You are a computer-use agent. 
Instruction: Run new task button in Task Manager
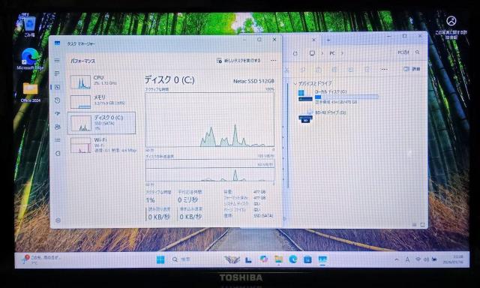(238, 61)
